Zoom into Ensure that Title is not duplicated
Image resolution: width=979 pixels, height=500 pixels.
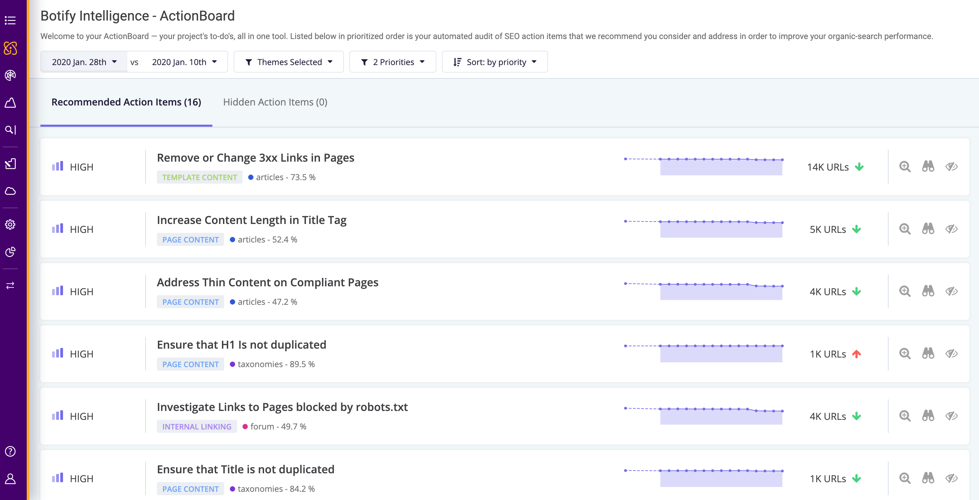coord(905,478)
